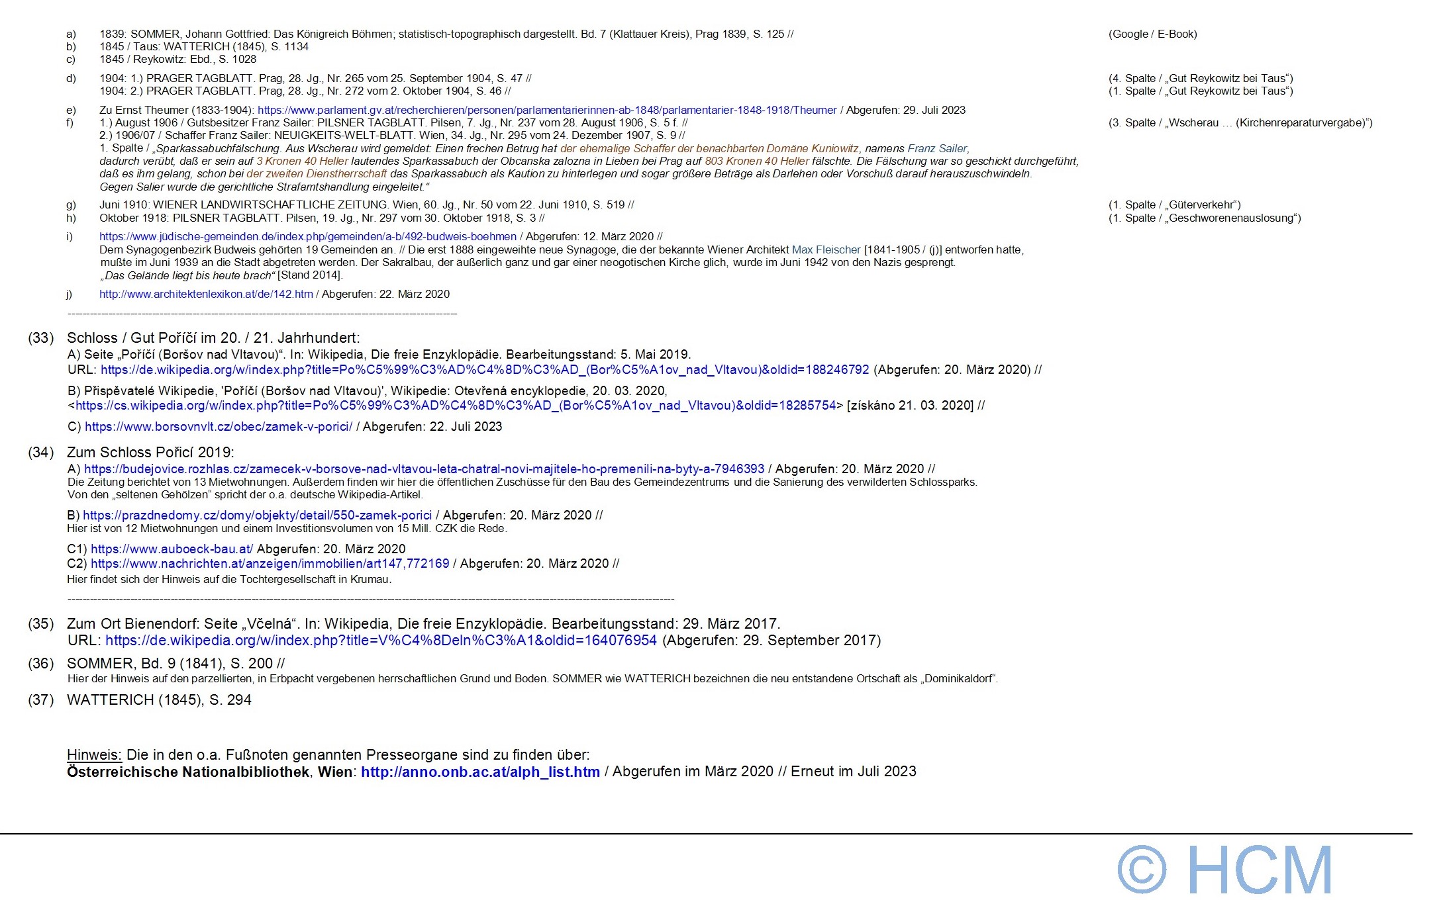Click the blue 'Franz Sailer' name
This screenshot has height=900, width=1445.
937,149
